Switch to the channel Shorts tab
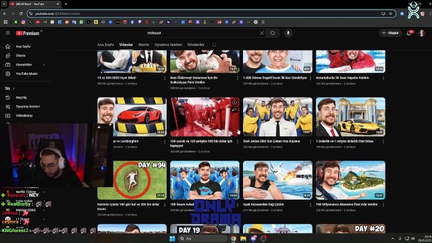The height and width of the screenshot is (243, 432). click(x=144, y=45)
